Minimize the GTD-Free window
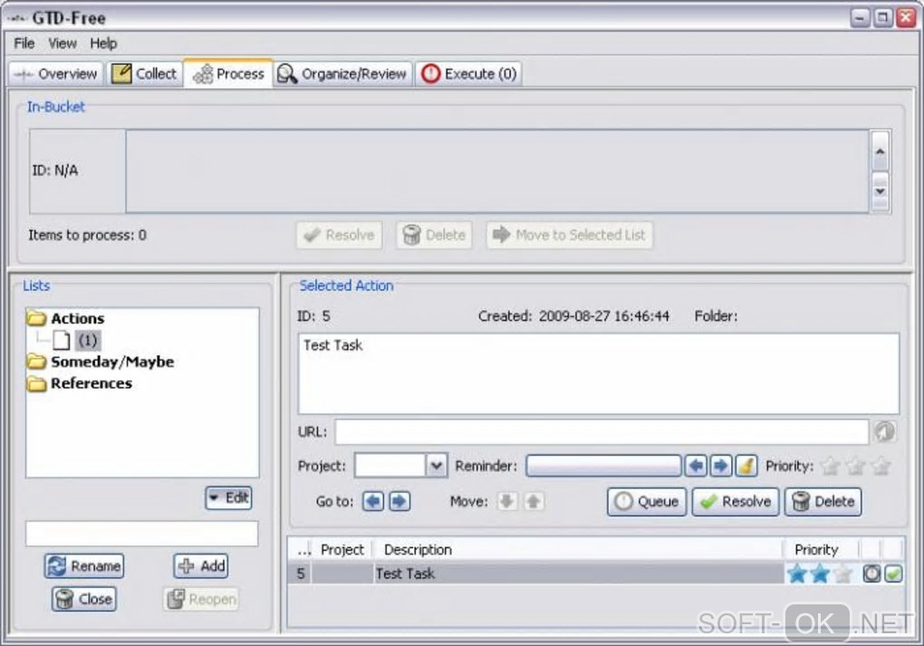 point(861,18)
